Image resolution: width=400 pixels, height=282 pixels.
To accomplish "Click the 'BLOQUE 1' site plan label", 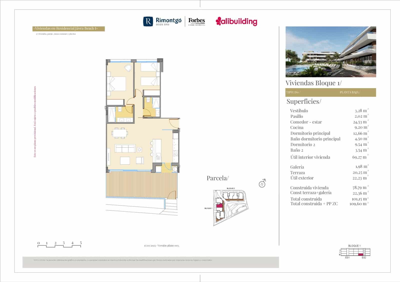I will 208,208.
